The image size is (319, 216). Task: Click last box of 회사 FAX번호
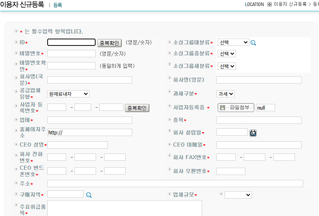tap(284, 157)
